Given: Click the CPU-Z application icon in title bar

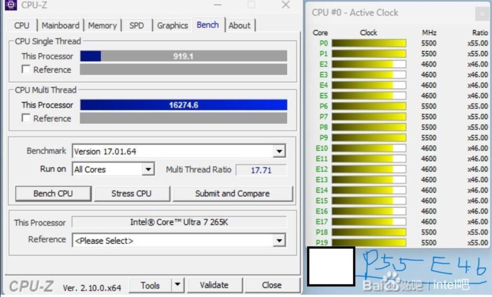Looking at the screenshot, I should click(12, 5).
